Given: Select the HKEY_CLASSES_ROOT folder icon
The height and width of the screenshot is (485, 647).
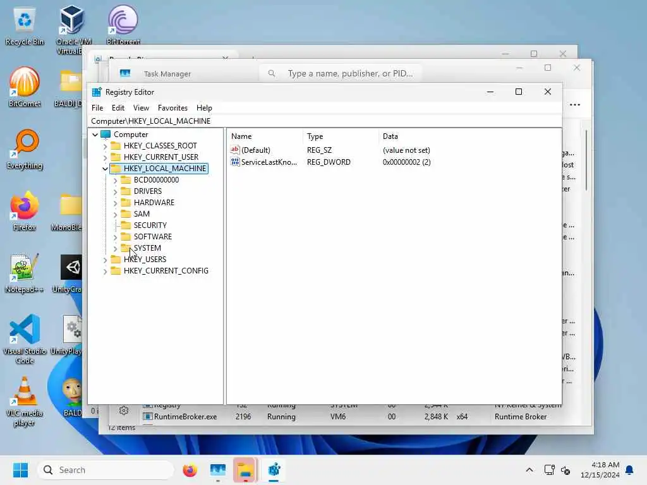Looking at the screenshot, I should tap(116, 146).
